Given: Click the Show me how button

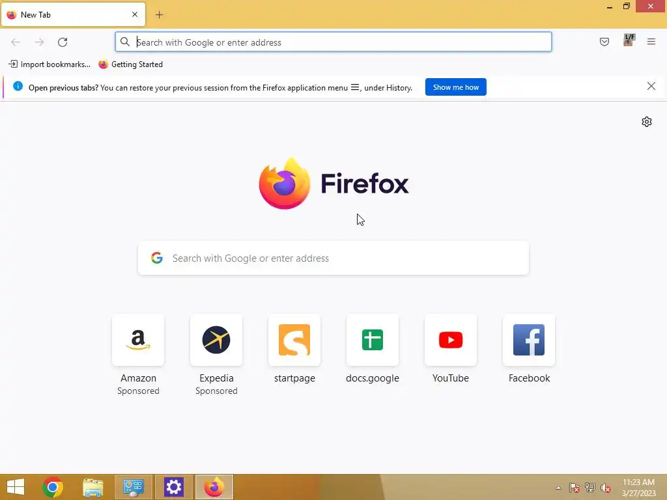Looking at the screenshot, I should [455, 87].
